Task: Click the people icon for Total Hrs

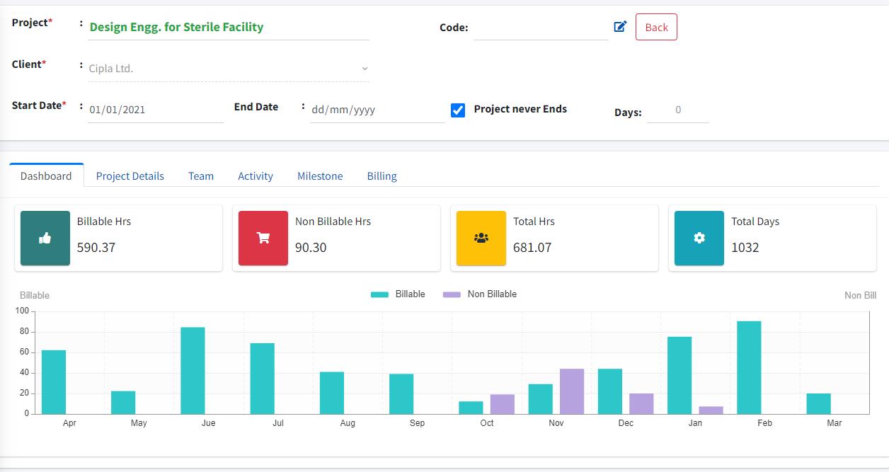Action: pyautogui.click(x=481, y=238)
